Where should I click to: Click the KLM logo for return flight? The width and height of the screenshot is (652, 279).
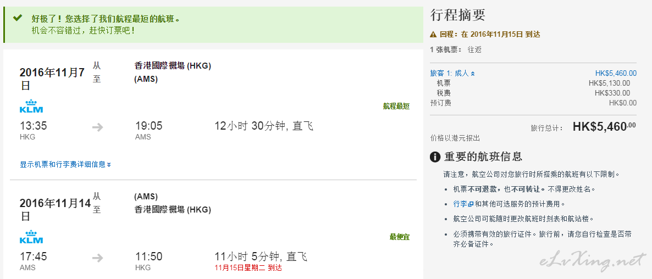click(x=31, y=237)
